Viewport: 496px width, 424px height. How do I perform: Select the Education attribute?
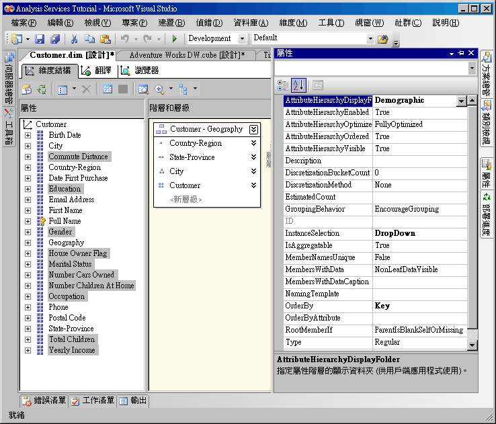pos(65,189)
